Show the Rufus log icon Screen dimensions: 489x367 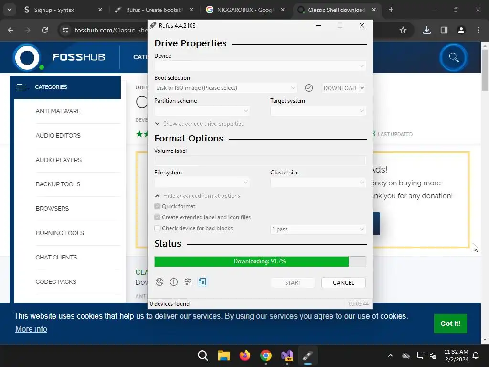click(x=202, y=282)
